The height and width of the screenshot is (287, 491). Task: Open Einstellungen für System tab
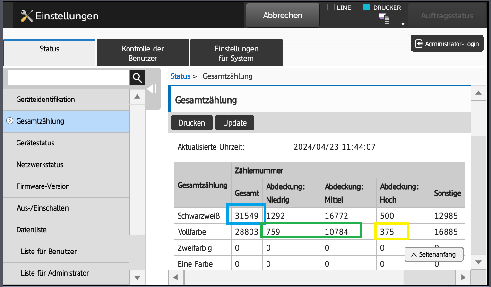click(236, 53)
